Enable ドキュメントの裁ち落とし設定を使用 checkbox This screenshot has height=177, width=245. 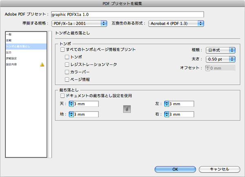pos(62,95)
